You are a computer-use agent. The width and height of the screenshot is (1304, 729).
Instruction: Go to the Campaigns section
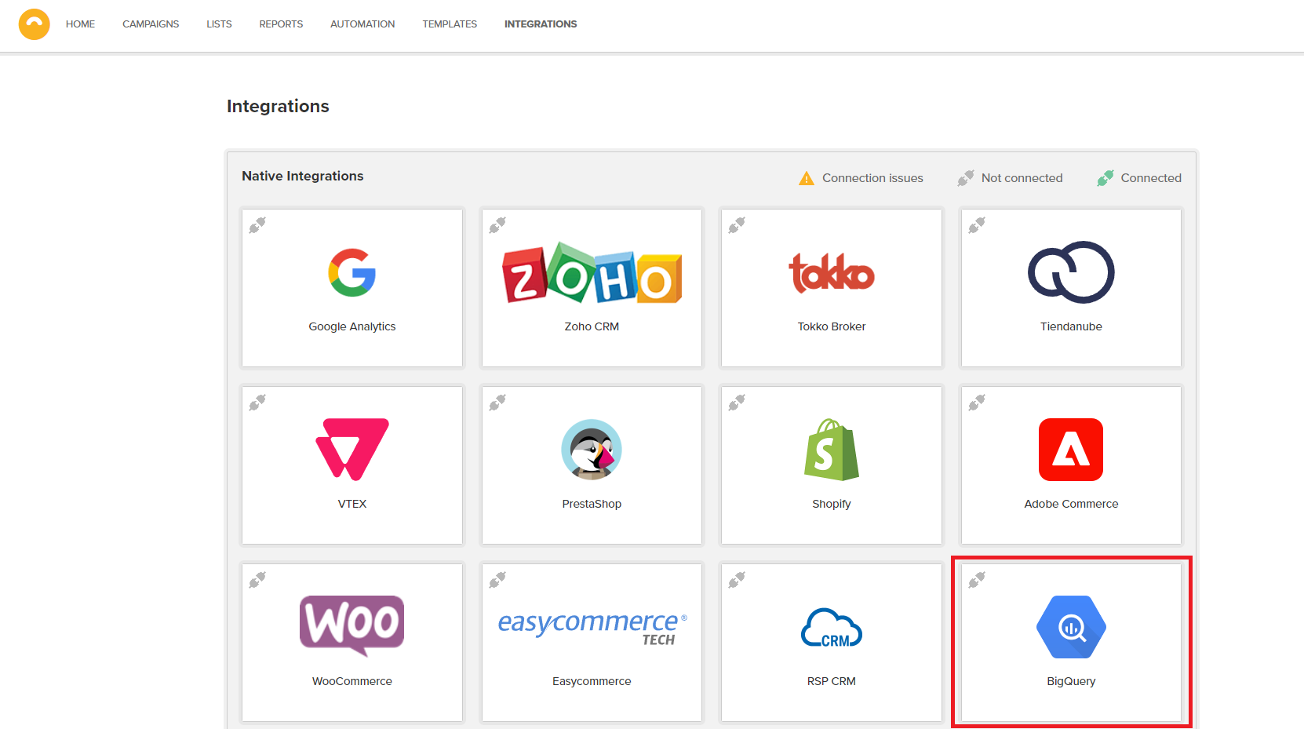tap(151, 24)
